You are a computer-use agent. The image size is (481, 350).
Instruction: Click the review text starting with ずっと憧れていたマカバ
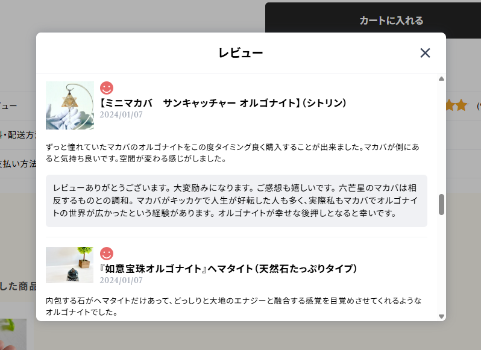coord(236,153)
